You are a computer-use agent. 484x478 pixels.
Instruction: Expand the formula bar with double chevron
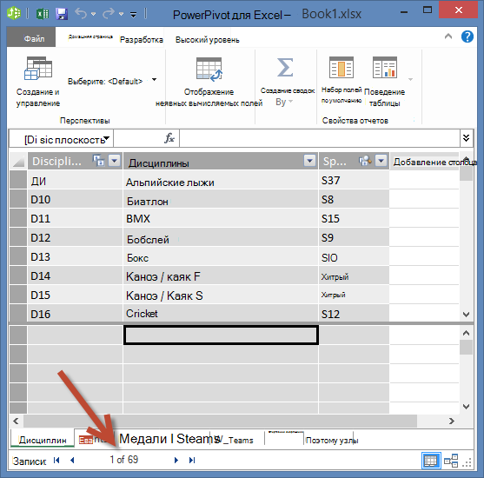click(467, 137)
